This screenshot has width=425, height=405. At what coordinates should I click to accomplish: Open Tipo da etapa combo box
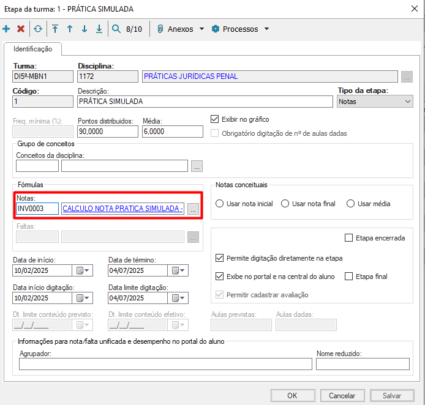[375, 102]
